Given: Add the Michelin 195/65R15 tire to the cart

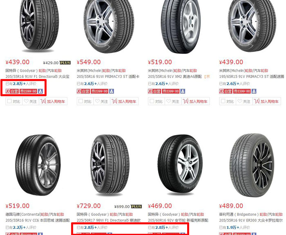Looking at the screenshot, I should coord(266,101).
